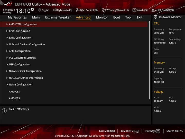This screenshot has height=139, width=185.
Task: Open the Boot tab
Action: point(117,18)
